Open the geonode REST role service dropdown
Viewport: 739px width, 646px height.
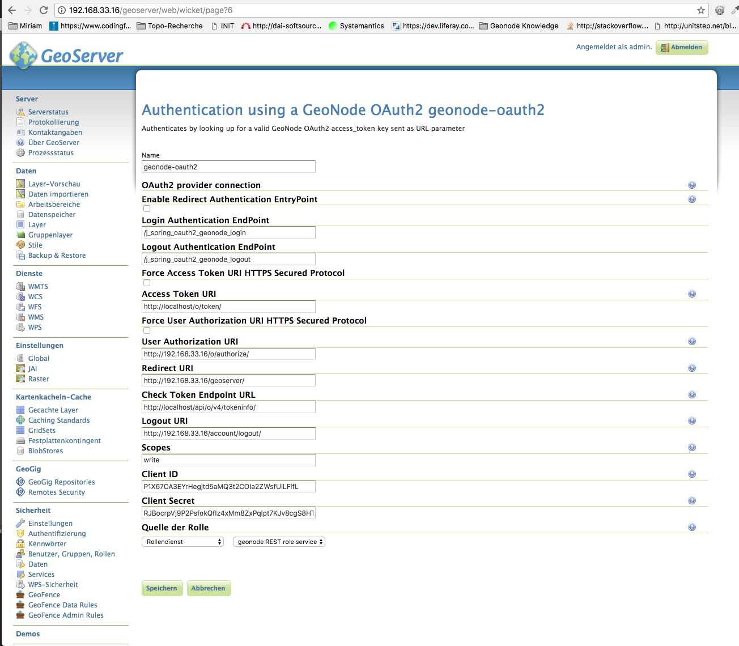pos(279,542)
